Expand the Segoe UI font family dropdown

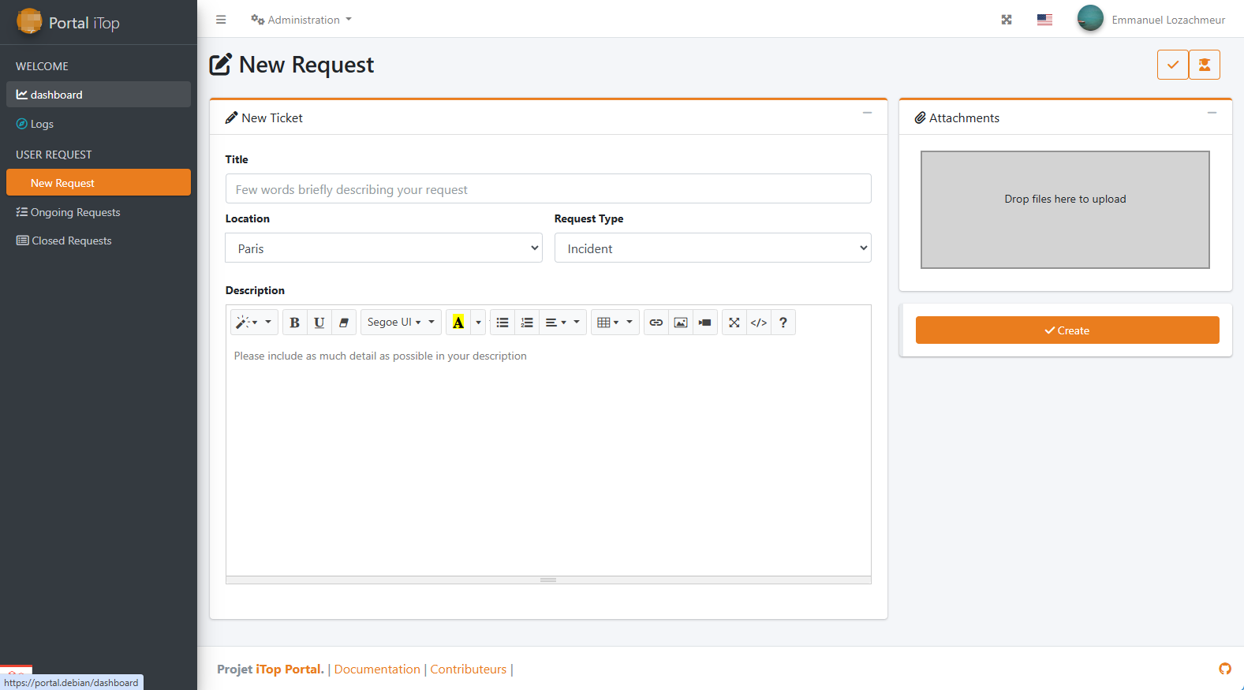[401, 323]
